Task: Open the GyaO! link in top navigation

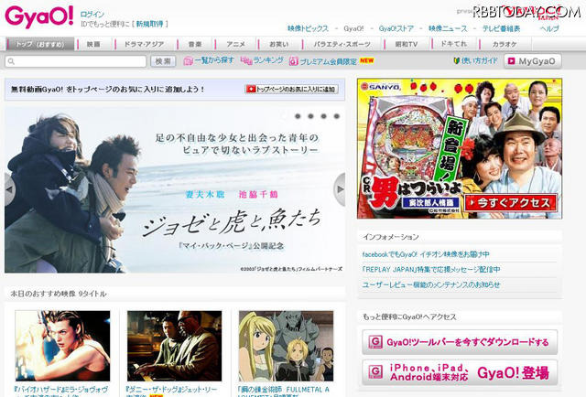Action: [353, 28]
